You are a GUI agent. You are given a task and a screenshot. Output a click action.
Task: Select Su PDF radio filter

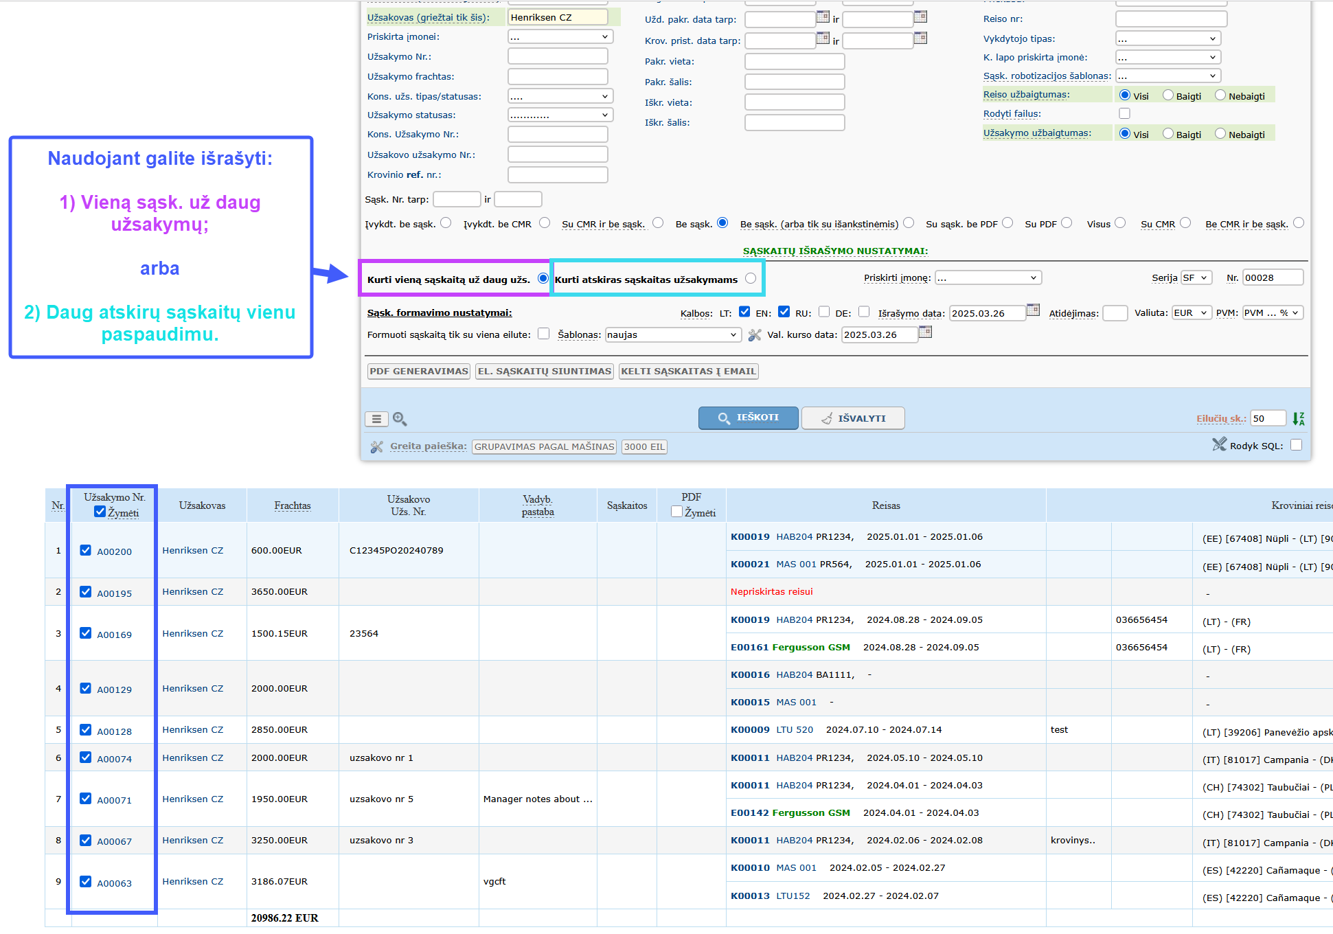[x=1067, y=223]
